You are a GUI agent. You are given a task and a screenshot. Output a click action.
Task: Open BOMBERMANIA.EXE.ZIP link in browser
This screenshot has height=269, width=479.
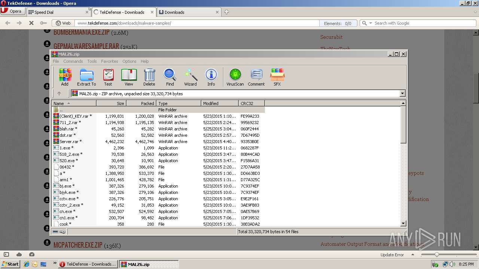(x=82, y=32)
